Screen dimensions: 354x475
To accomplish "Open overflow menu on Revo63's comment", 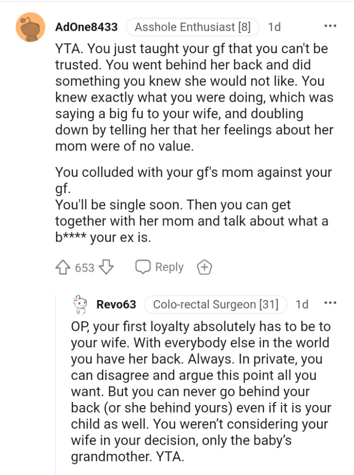I will coord(330,303).
